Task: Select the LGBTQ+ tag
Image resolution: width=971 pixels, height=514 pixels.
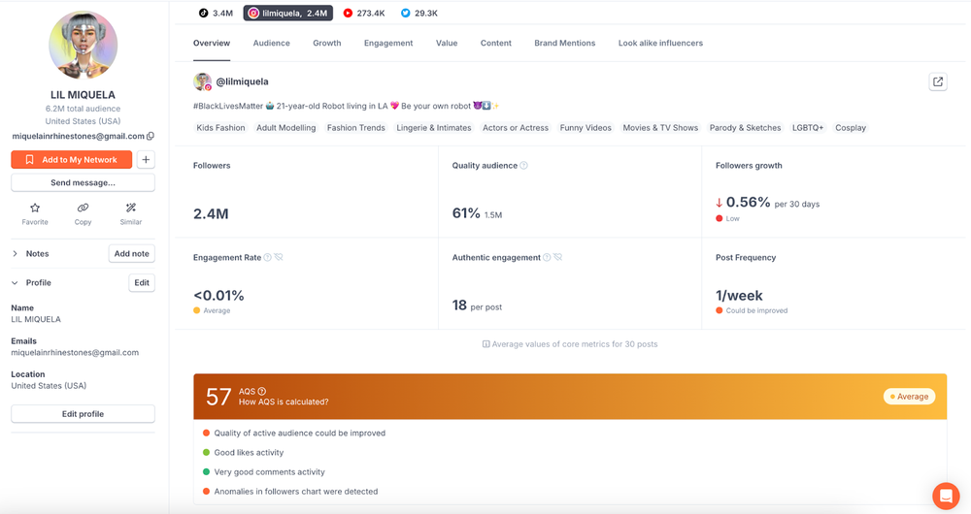Action: (x=808, y=128)
